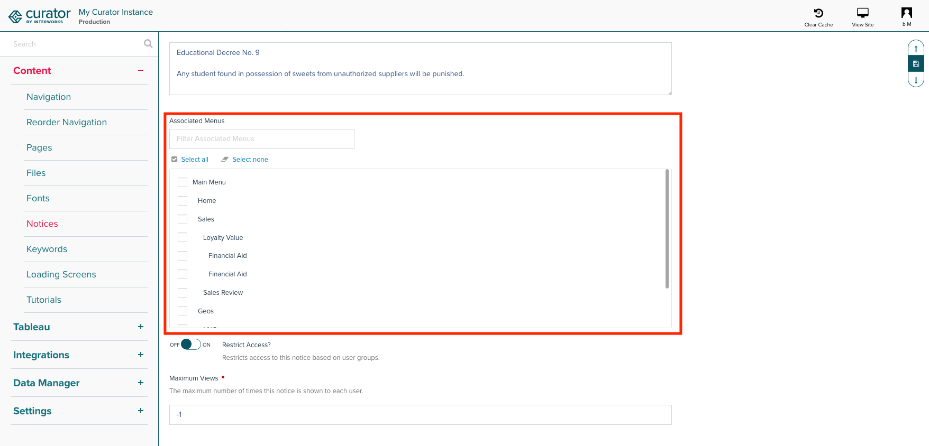This screenshot has height=446, width=929.
Task: Click the sidebar search magnifier icon
Action: pyautogui.click(x=148, y=44)
